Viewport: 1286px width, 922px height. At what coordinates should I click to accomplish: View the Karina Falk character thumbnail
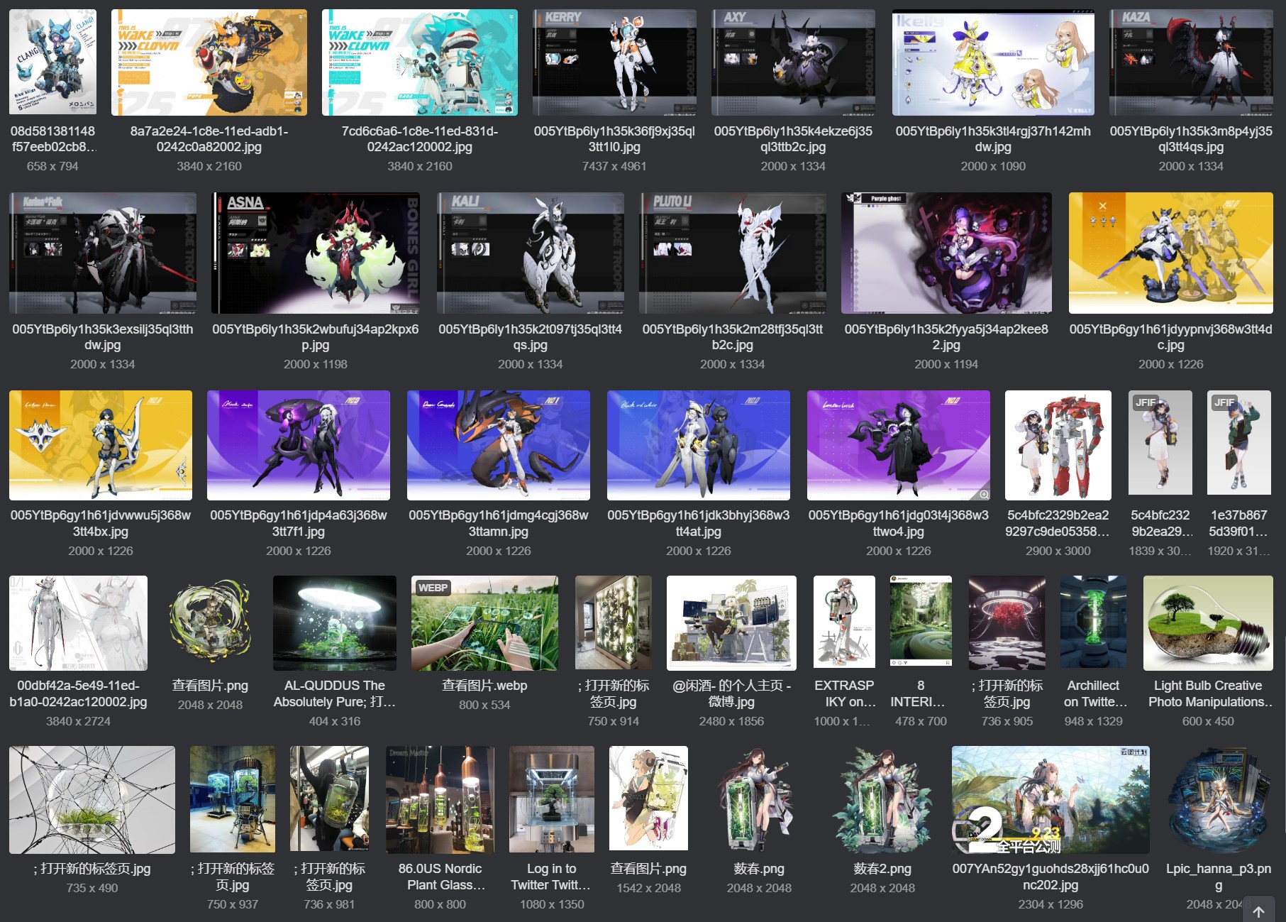coord(103,253)
